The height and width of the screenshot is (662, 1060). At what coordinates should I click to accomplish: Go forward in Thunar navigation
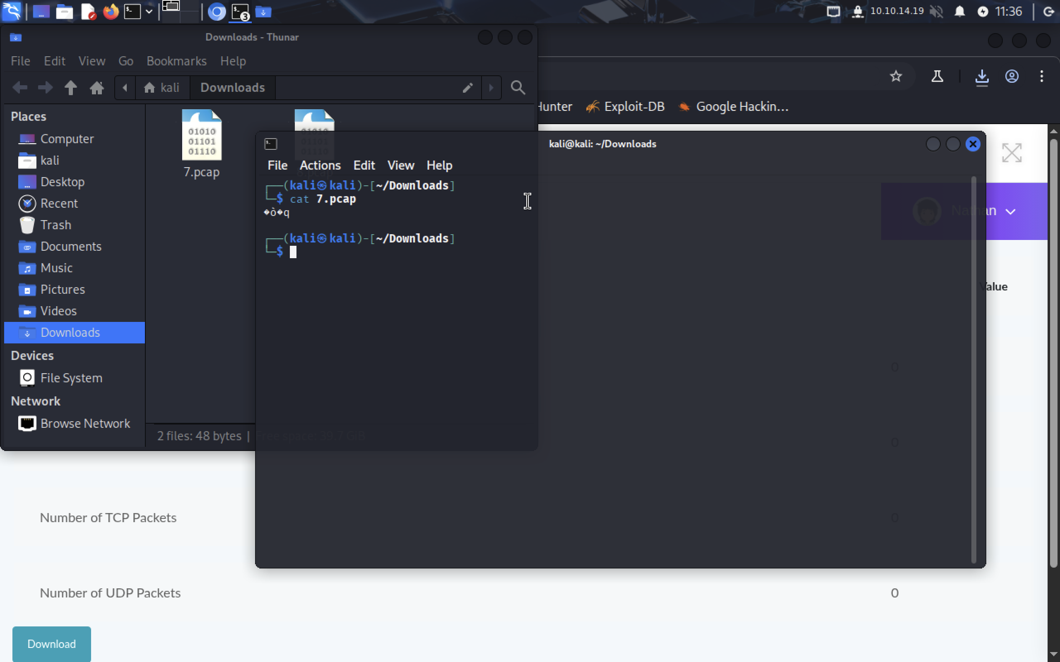pos(45,88)
